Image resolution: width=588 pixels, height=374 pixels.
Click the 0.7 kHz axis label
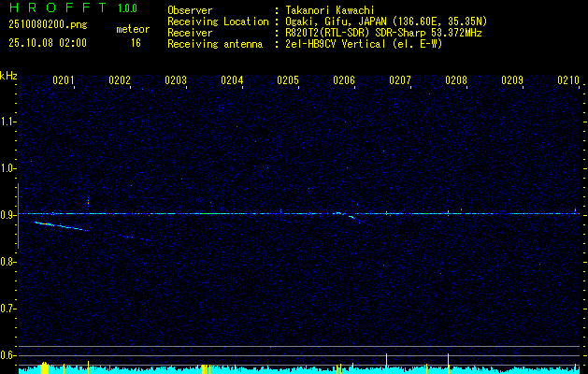pos(7,309)
